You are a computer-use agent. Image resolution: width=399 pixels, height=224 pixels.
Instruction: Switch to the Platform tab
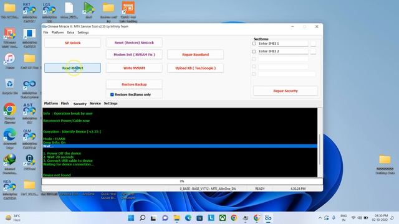pyautogui.click(x=51, y=103)
